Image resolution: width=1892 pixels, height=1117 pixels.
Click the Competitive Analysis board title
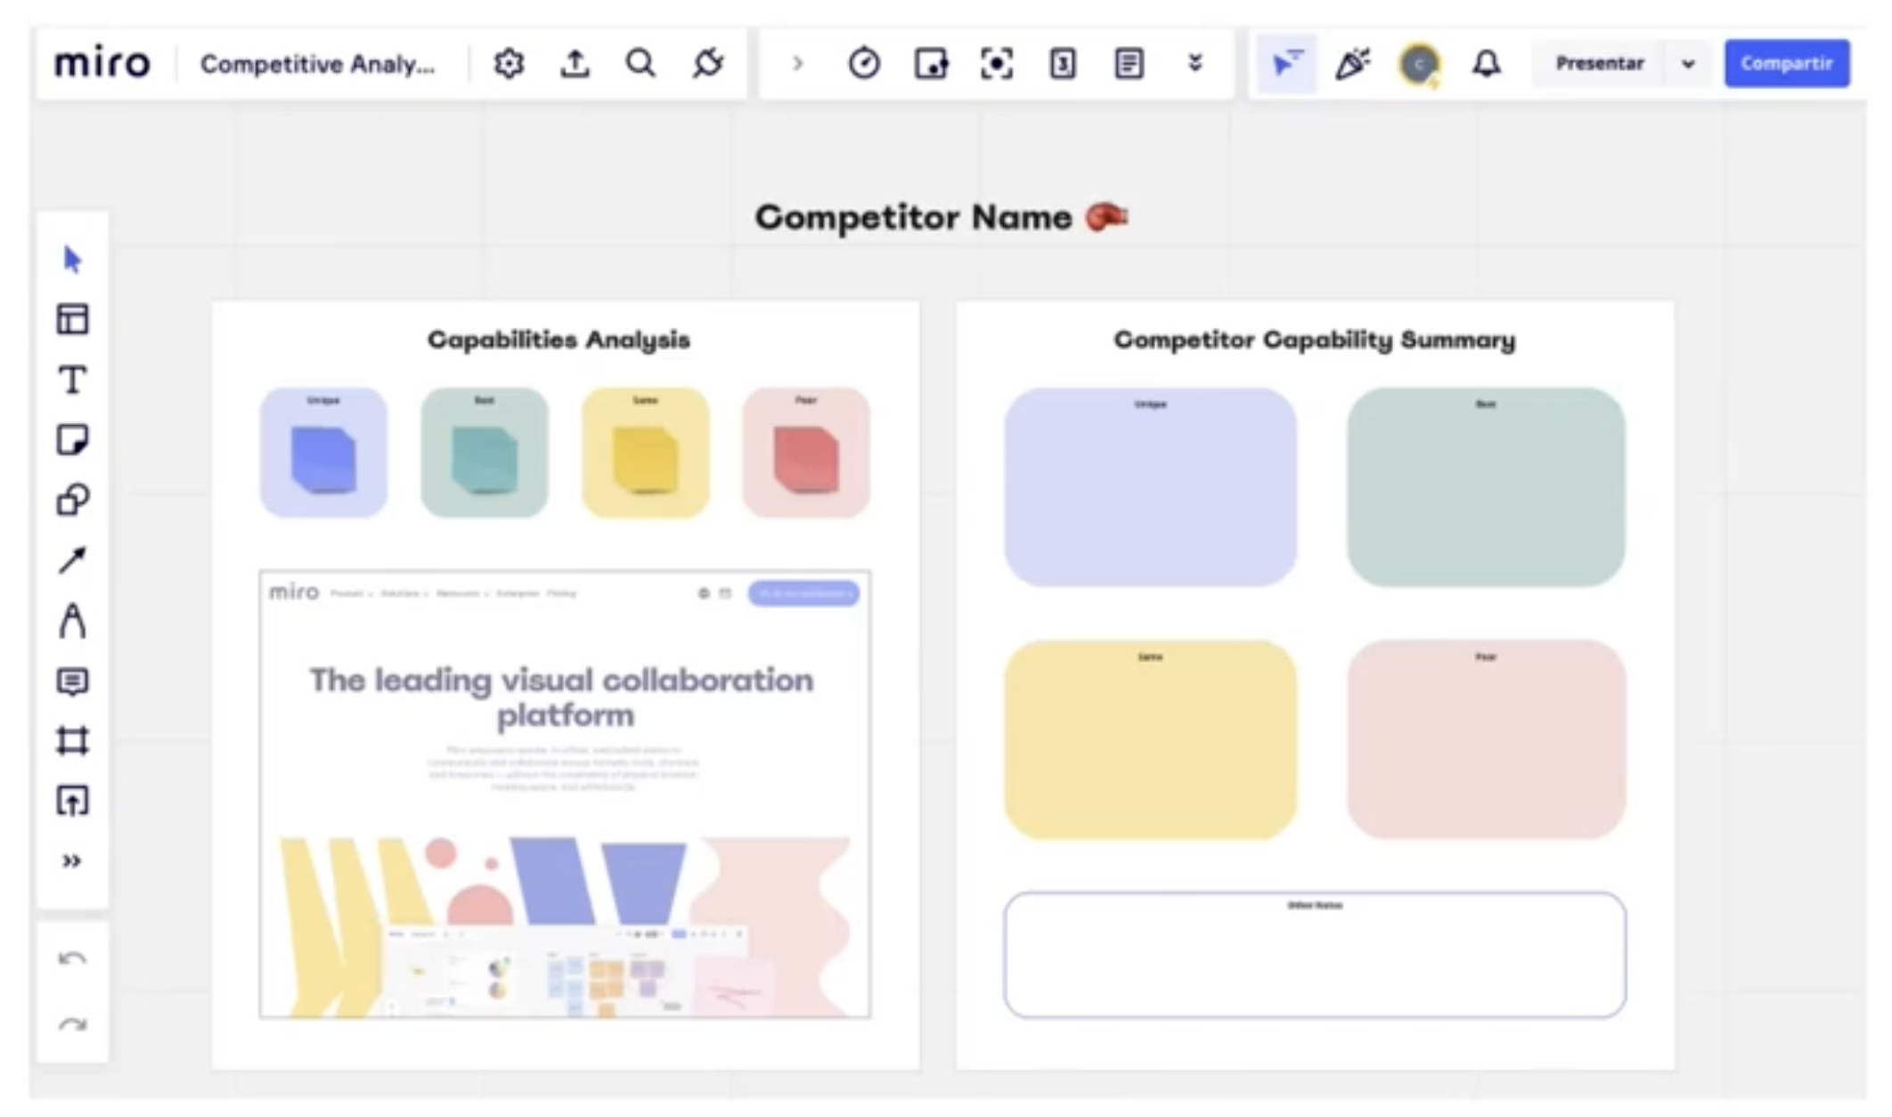click(318, 64)
